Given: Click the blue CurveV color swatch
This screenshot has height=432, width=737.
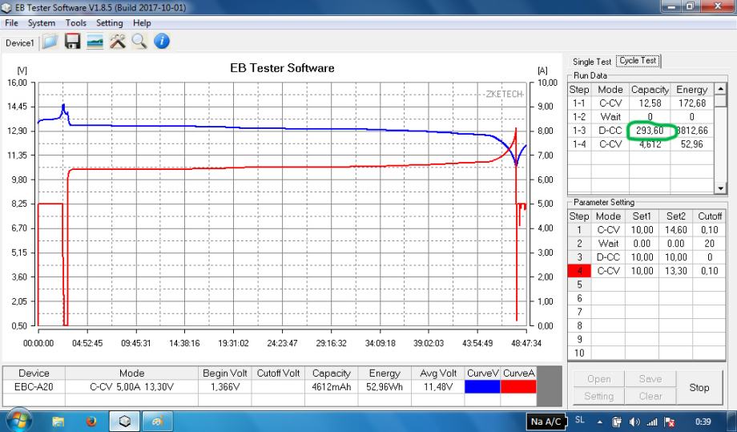Looking at the screenshot, I should click(483, 387).
